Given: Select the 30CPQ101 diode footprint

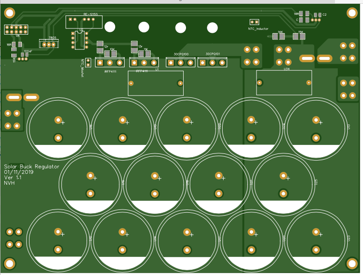Looking at the screenshot, I should [212, 62].
